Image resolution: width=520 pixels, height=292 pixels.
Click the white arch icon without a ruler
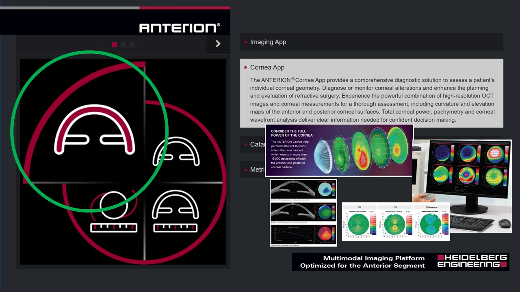click(176, 151)
